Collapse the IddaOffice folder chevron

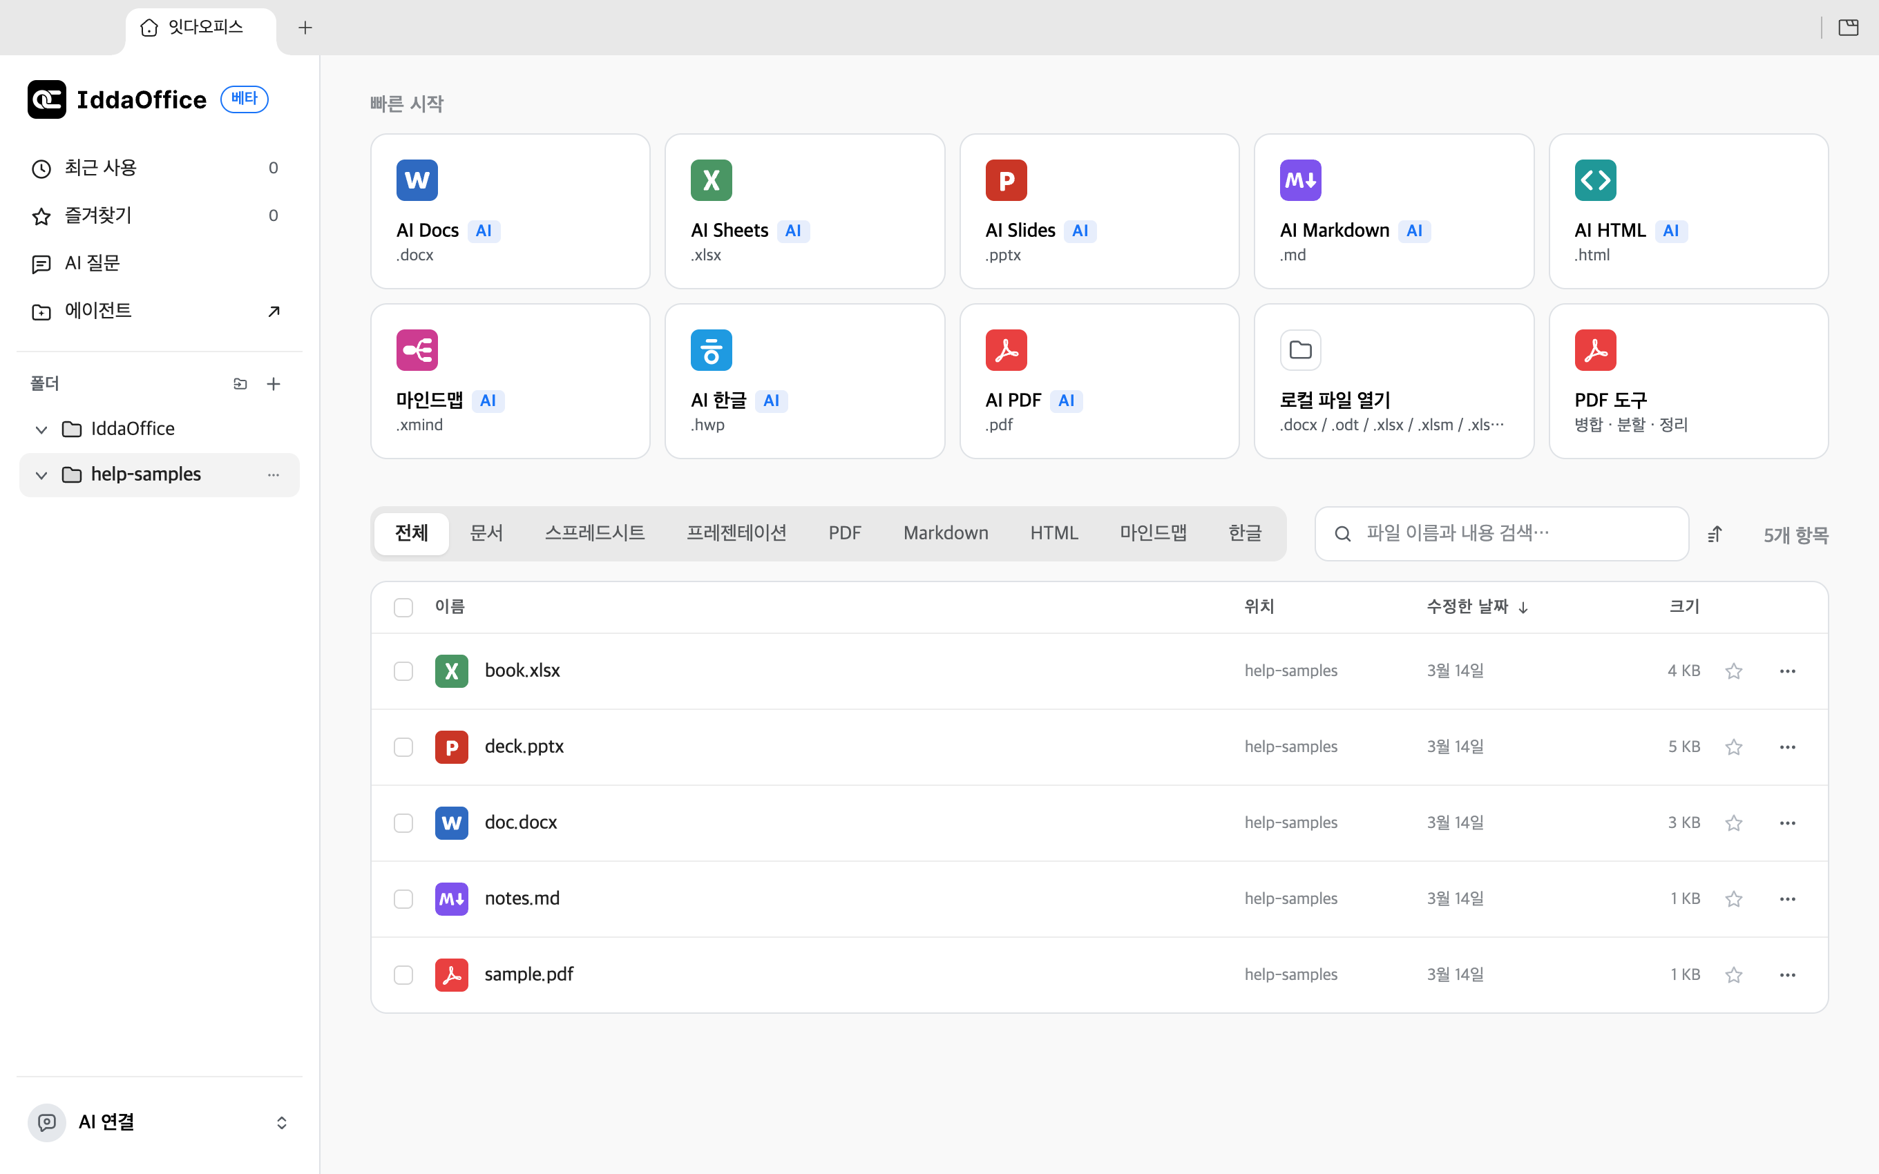pyautogui.click(x=42, y=430)
